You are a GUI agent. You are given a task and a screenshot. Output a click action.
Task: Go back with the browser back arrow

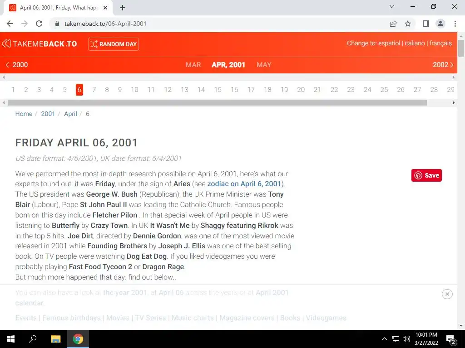pos(10,24)
